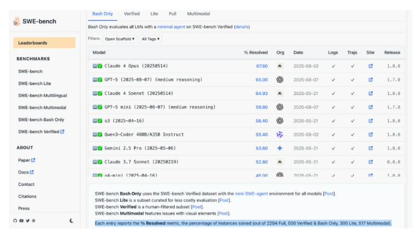The width and height of the screenshot is (415, 229).
Task: Open SWE-bench Multilingual in sidebar
Action: (43, 96)
